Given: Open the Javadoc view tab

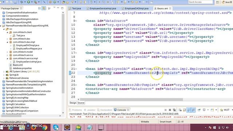Looking at the screenshot, I should pos(90,110).
